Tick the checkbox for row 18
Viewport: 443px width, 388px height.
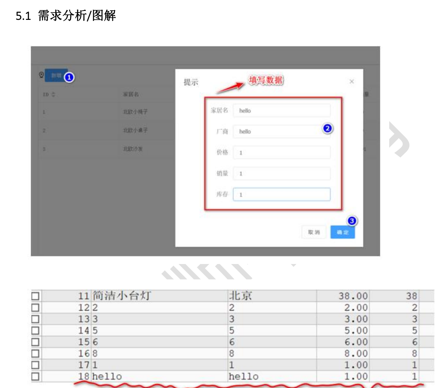click(36, 376)
